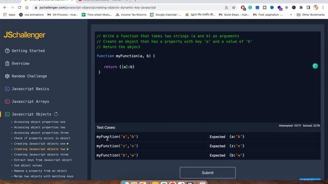Select Creating Javascript objects two
328x184 pixels.
pos(40,149)
